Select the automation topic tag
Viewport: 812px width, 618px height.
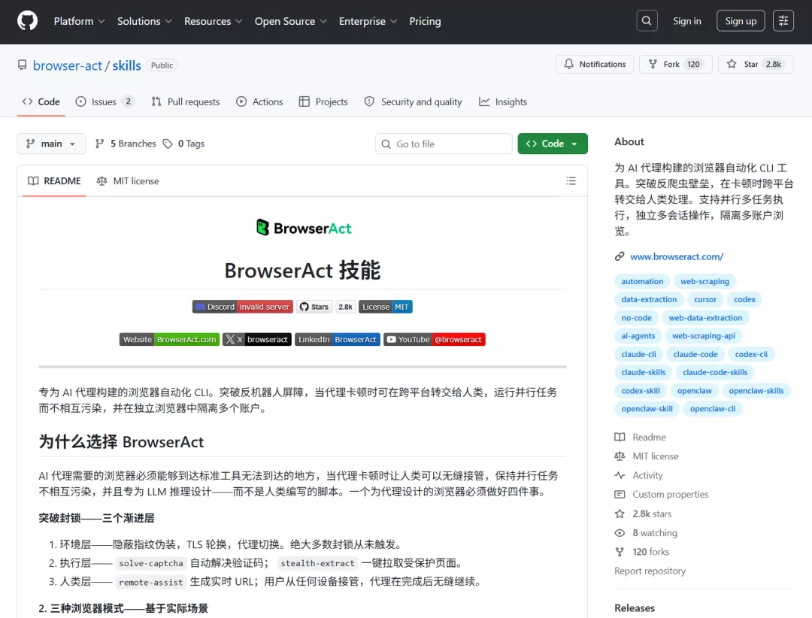[x=642, y=281]
